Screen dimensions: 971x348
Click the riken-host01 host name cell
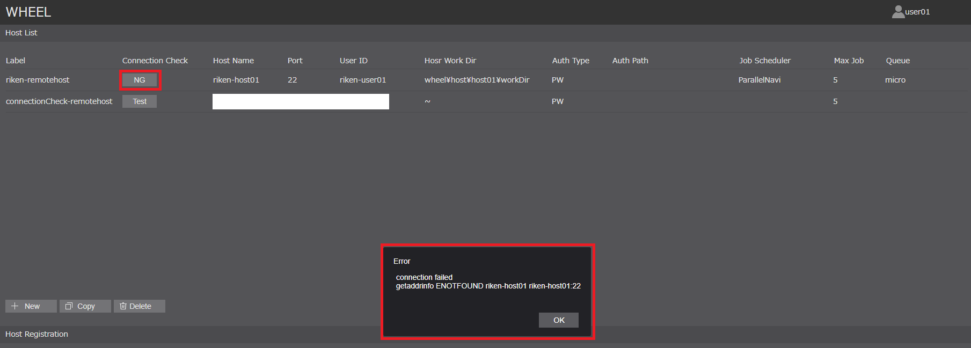click(236, 80)
